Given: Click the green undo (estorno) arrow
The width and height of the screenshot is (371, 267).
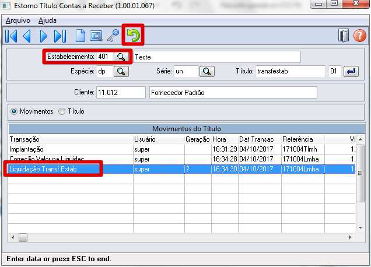Looking at the screenshot, I should (x=133, y=35).
